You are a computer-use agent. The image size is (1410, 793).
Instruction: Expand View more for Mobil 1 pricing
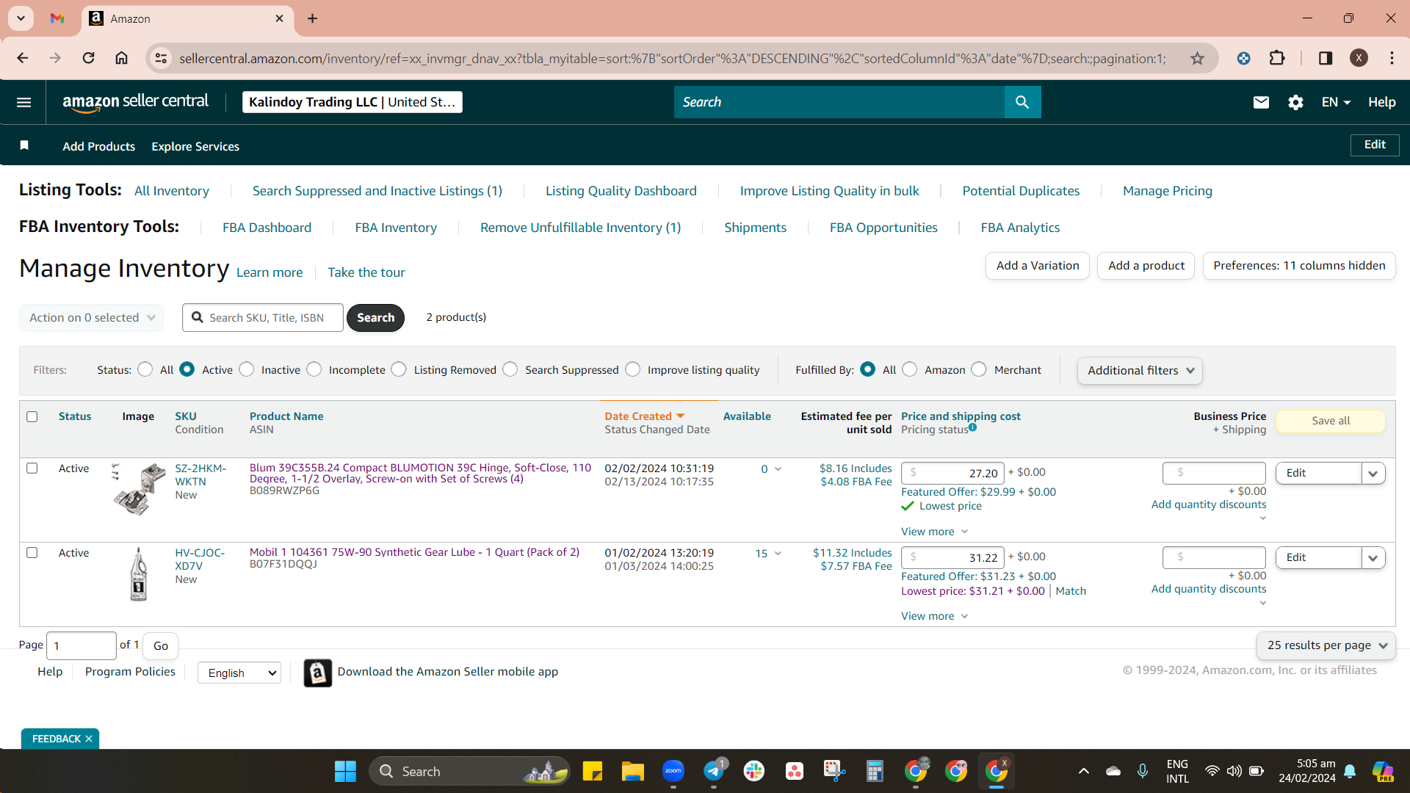click(935, 616)
